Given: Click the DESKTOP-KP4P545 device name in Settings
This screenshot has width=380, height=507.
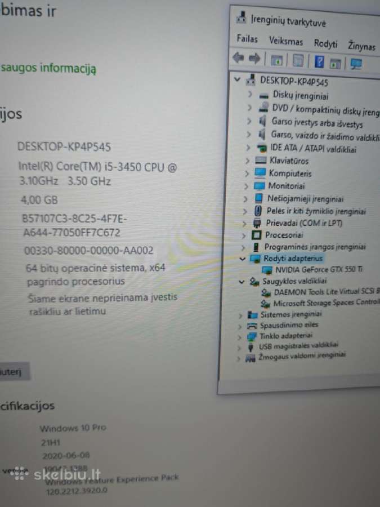Looking at the screenshot, I should [x=64, y=147].
